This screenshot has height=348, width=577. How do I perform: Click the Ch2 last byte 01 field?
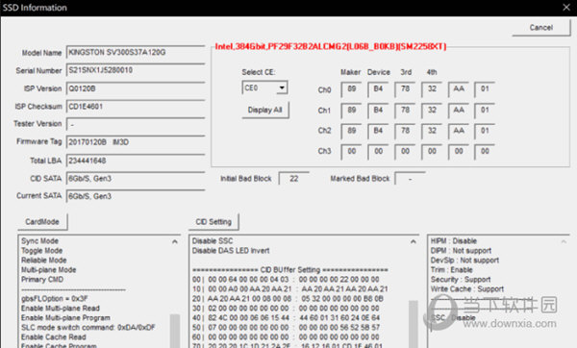pyautogui.click(x=485, y=131)
